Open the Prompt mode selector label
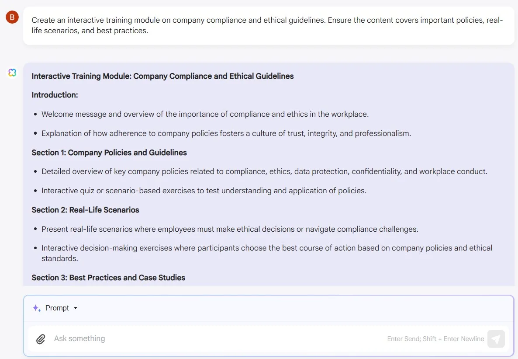The image size is (518, 359). [x=57, y=308]
